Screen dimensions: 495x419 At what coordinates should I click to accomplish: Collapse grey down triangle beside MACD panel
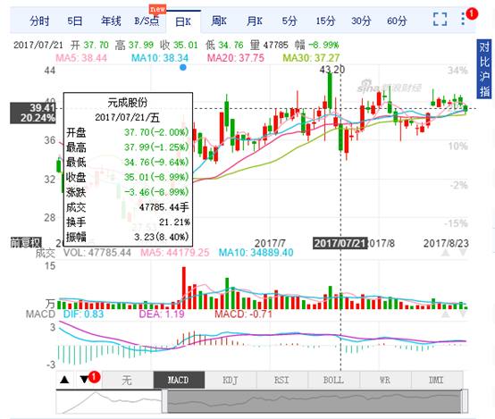[463, 314]
